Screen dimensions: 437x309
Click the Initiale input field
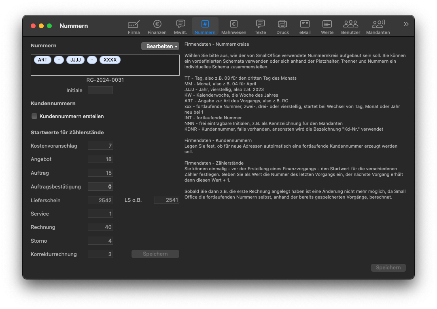click(x=100, y=90)
